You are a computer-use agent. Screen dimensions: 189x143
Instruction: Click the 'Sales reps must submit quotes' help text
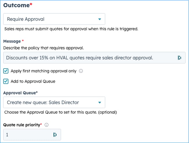coord(71,29)
